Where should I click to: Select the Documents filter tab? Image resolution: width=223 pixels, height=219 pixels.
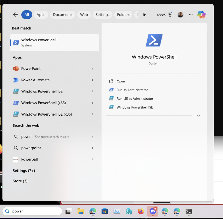pos(63,15)
